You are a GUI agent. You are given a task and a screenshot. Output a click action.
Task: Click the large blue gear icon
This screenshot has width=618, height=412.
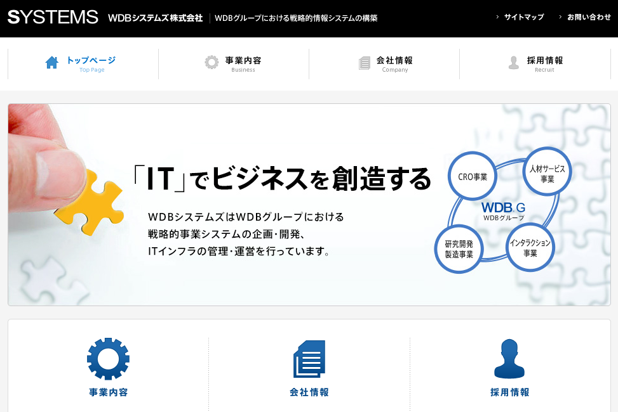tap(108, 359)
